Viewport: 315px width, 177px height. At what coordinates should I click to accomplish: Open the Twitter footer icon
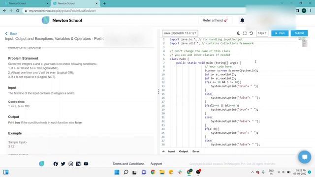coord(63,164)
